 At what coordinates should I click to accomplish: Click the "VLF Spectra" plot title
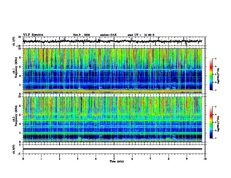[x=33, y=35]
